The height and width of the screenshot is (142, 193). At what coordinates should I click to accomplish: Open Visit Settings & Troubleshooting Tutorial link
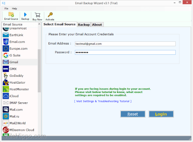103,101
